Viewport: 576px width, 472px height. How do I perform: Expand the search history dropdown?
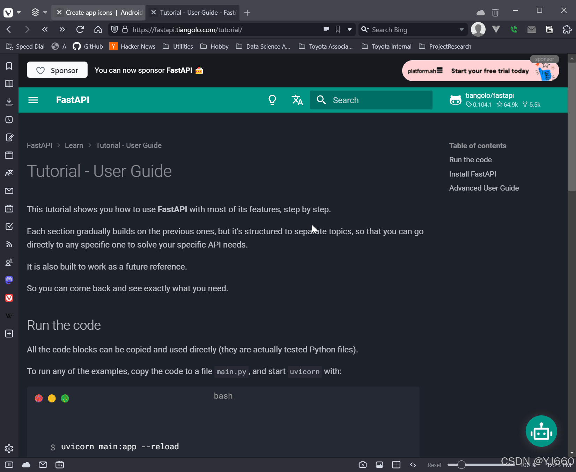461,30
